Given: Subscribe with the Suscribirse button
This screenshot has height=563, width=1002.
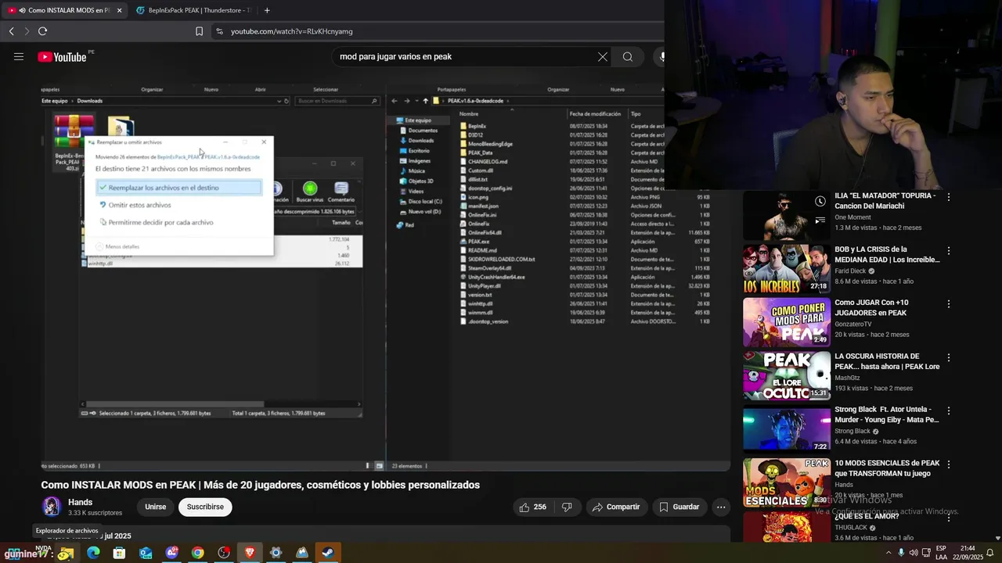Looking at the screenshot, I should [205, 507].
